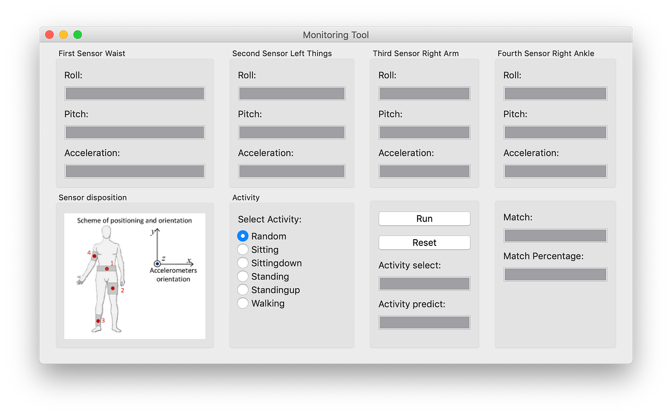Click the Match result field
This screenshot has width=672, height=416.
pos(555,235)
